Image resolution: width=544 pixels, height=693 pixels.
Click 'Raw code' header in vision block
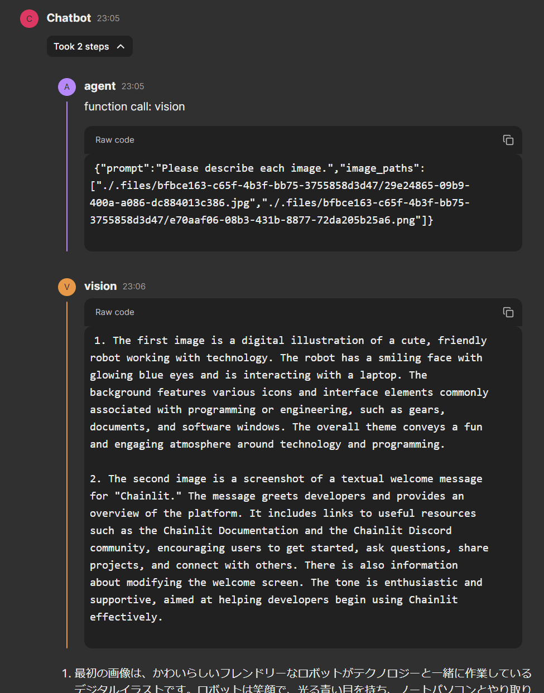115,312
